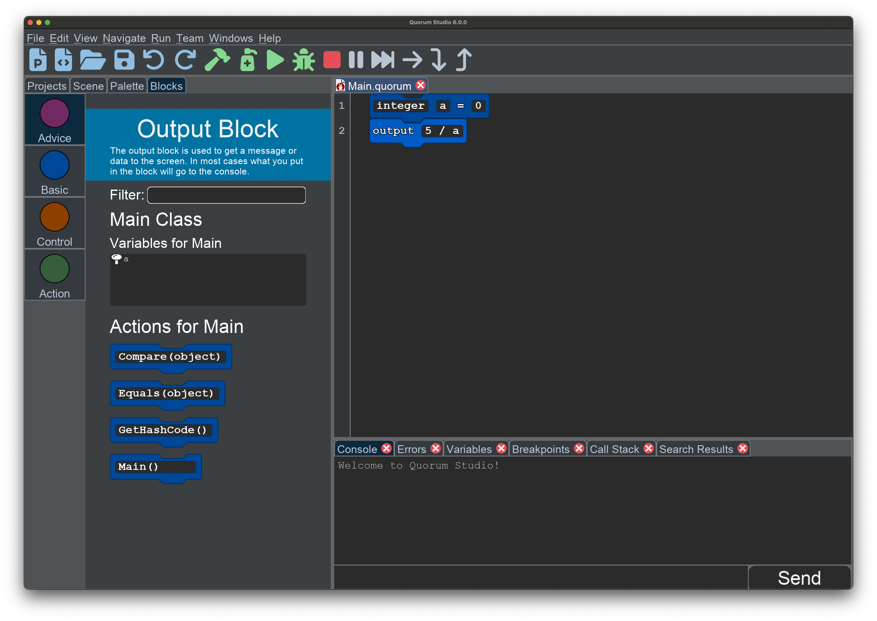Pause the running program
The image size is (877, 621).
(356, 60)
